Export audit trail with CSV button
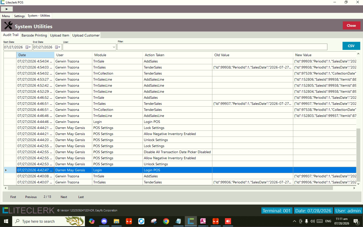The width and height of the screenshot is (363, 227). pyautogui.click(x=351, y=46)
